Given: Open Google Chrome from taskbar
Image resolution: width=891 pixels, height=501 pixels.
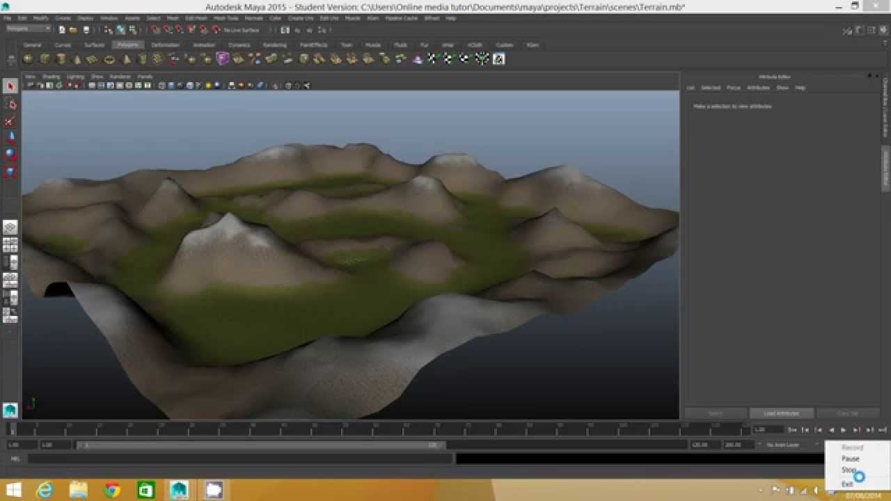Looking at the screenshot, I should click(112, 491).
